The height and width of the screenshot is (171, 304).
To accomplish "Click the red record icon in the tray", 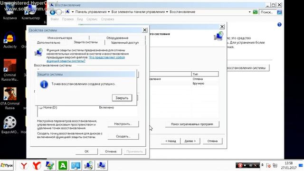I will coord(240,165).
